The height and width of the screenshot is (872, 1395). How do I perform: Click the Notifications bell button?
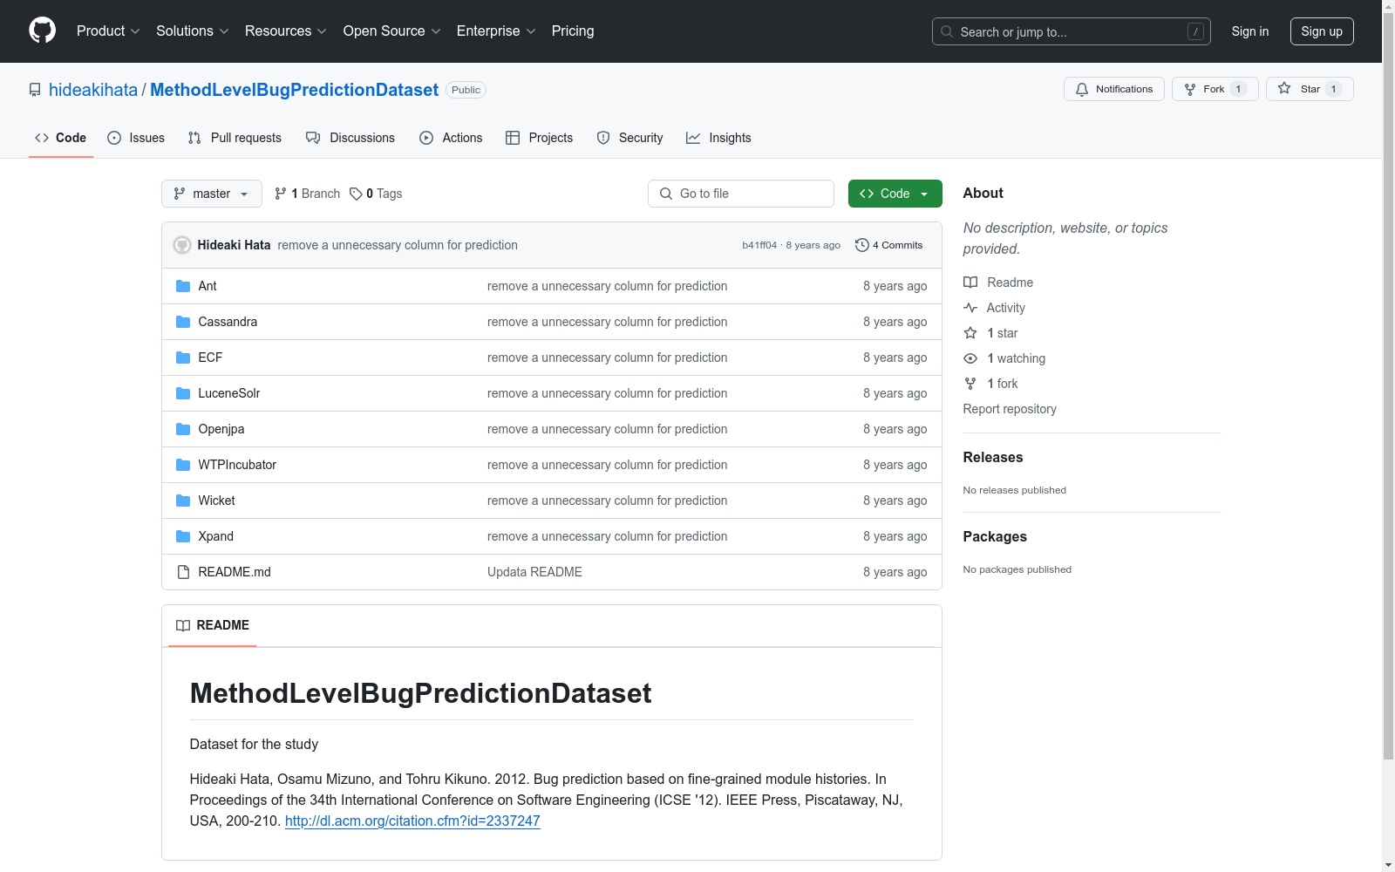(1113, 89)
